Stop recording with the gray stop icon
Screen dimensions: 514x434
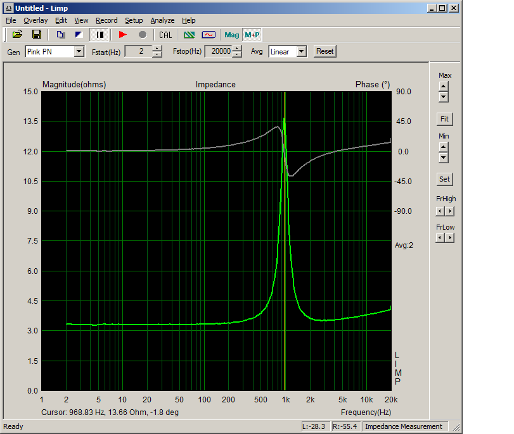[x=142, y=35]
